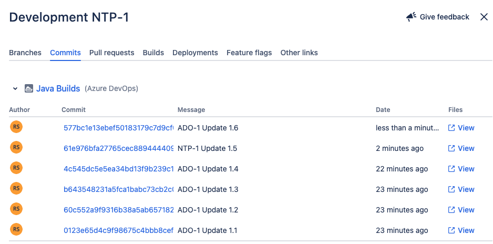
Task: Click the Give feedback megaphone icon
Action: point(411,17)
